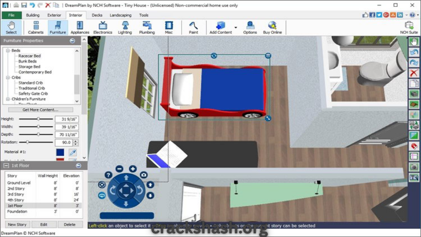Select the Cabinets tool in the ribbon
The width and height of the screenshot is (421, 237).
click(x=36, y=28)
